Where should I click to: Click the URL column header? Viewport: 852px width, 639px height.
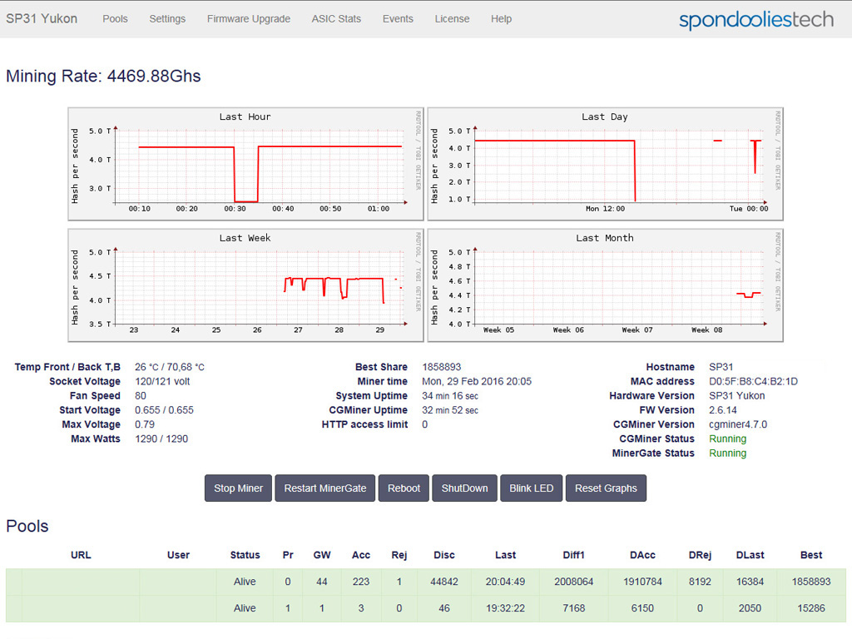click(81, 555)
